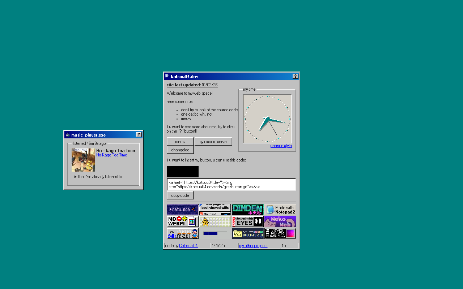Image resolution: width=463 pixels, height=289 pixels.
Task: Click the analog clock face
Action: [x=267, y=119]
